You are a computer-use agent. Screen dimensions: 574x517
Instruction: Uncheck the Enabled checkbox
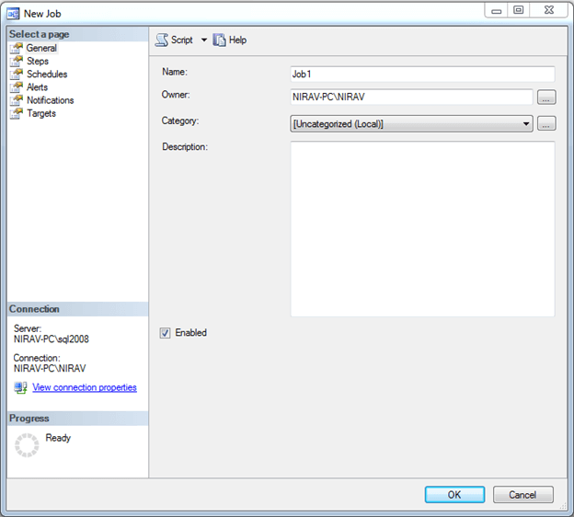[165, 333]
